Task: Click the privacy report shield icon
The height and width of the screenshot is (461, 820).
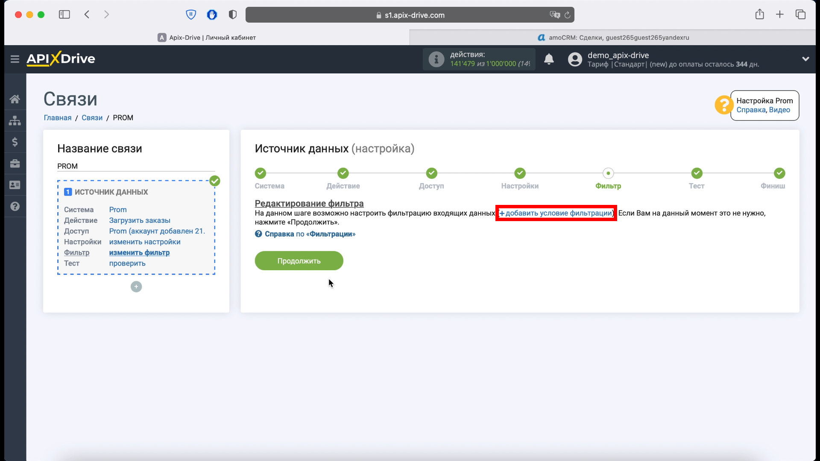Action: point(233,15)
